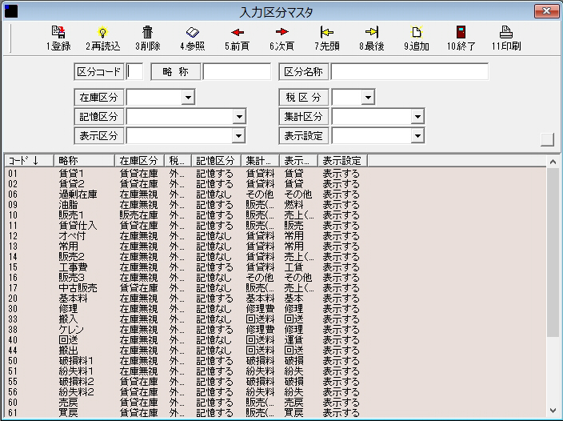Sort by the コード column header
The width and height of the screenshot is (563, 421).
(x=28, y=160)
